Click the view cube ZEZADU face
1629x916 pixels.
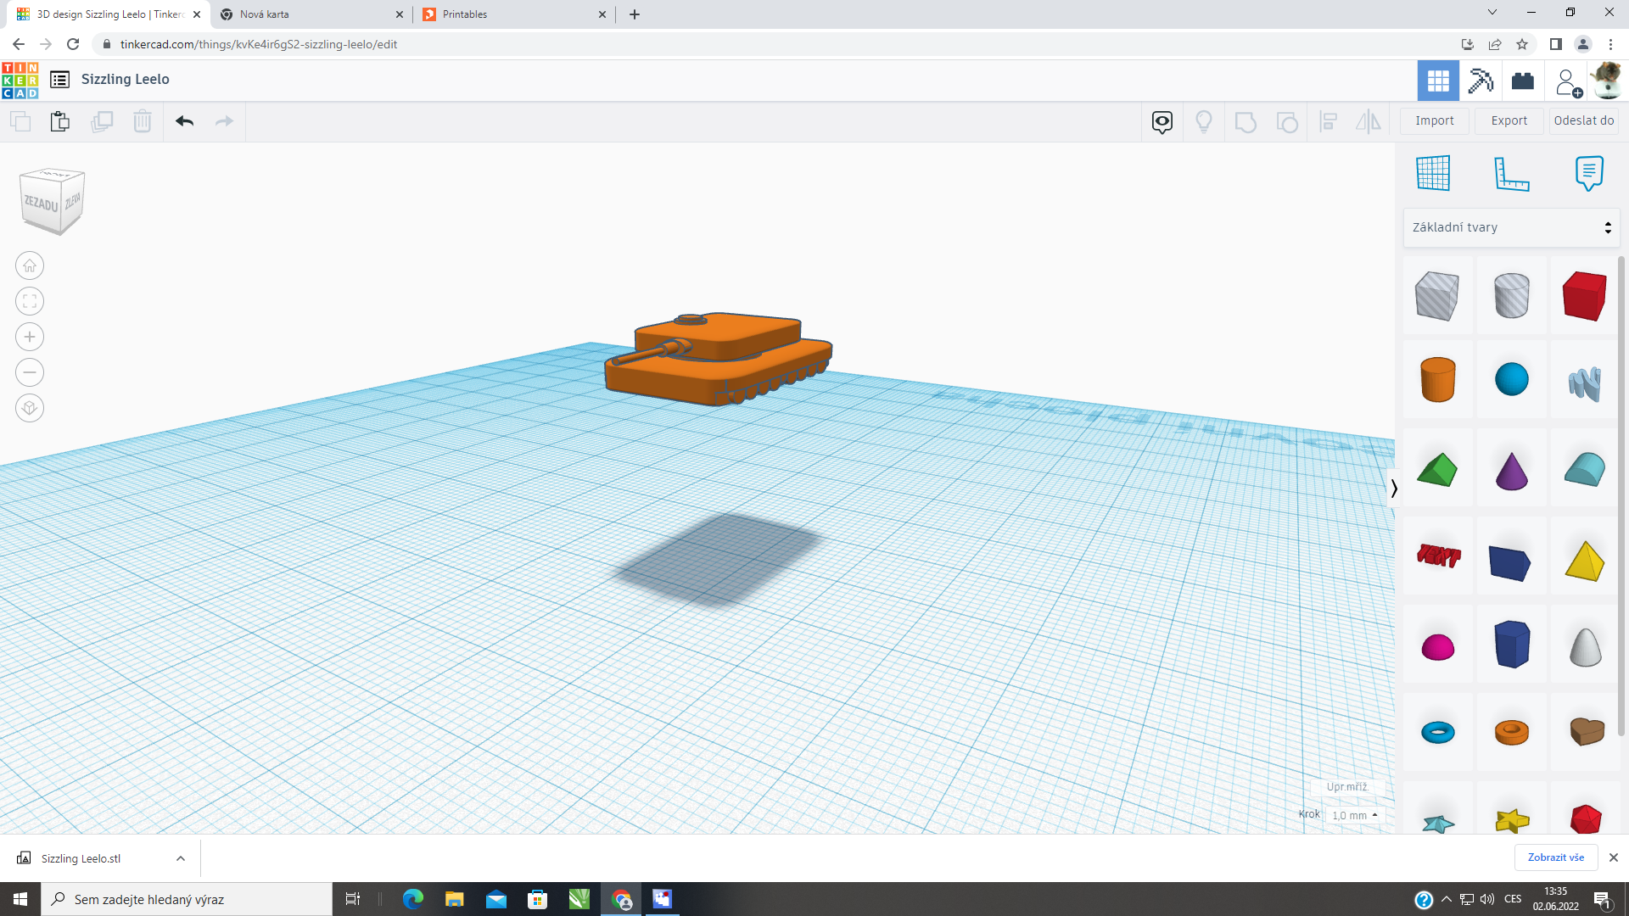pyautogui.click(x=41, y=204)
